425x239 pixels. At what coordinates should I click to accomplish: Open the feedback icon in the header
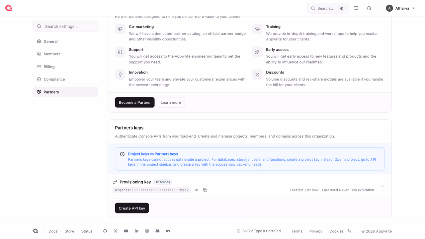(356, 8)
